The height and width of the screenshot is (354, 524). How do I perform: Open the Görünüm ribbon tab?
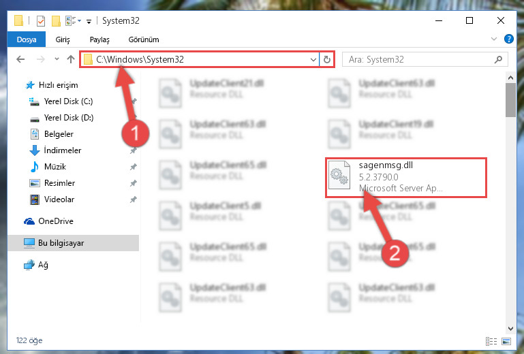[144, 39]
